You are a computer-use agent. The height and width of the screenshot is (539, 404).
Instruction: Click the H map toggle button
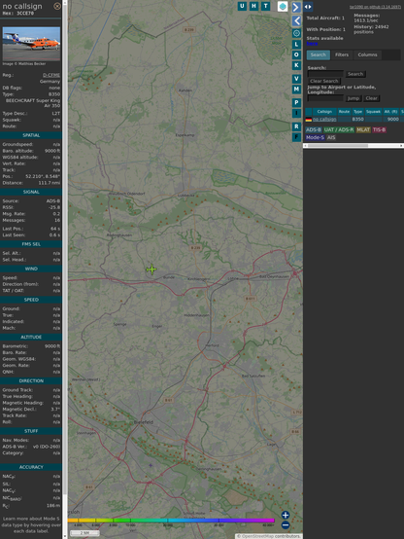[x=253, y=6]
